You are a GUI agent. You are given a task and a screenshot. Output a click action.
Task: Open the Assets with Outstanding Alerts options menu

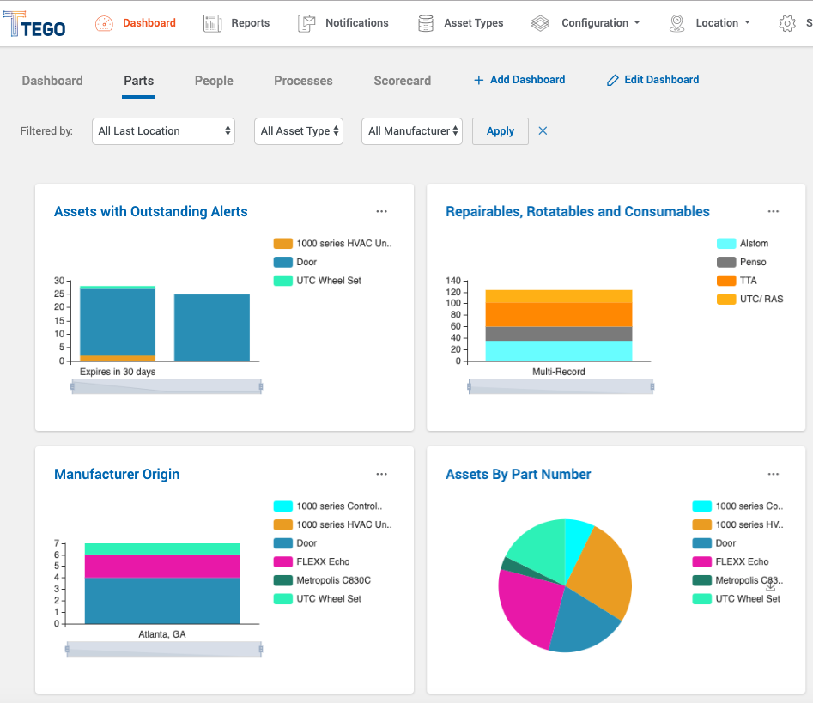381,211
